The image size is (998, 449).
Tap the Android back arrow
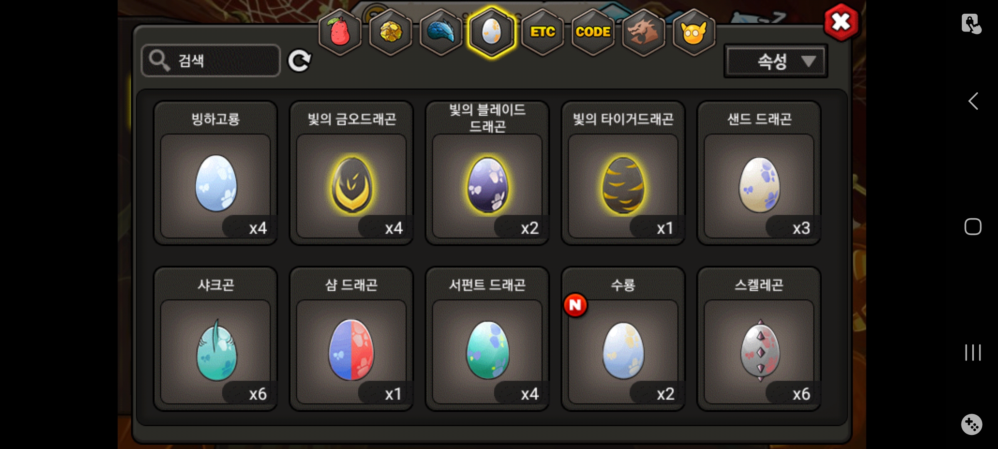[x=973, y=101]
